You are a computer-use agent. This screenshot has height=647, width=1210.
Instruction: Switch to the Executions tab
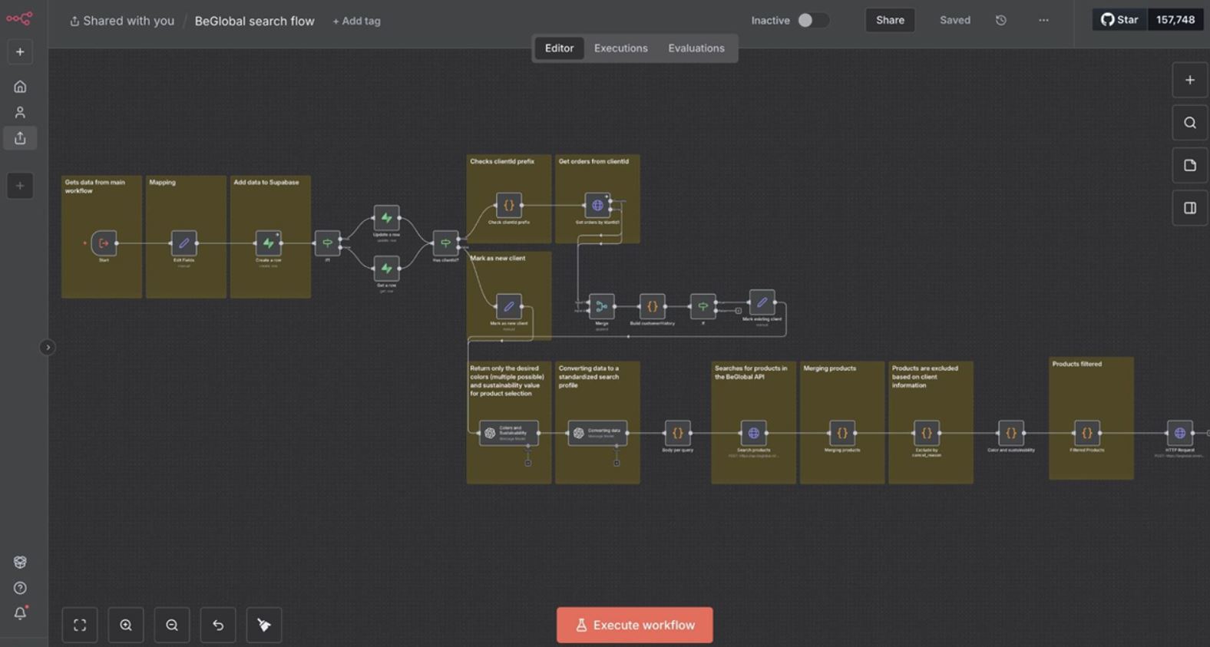pyautogui.click(x=620, y=48)
